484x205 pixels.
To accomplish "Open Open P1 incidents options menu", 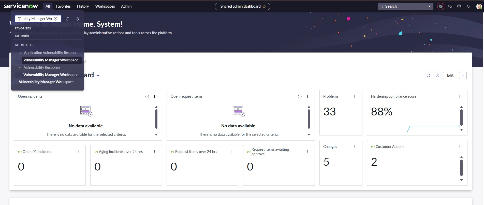I will [x=78, y=152].
